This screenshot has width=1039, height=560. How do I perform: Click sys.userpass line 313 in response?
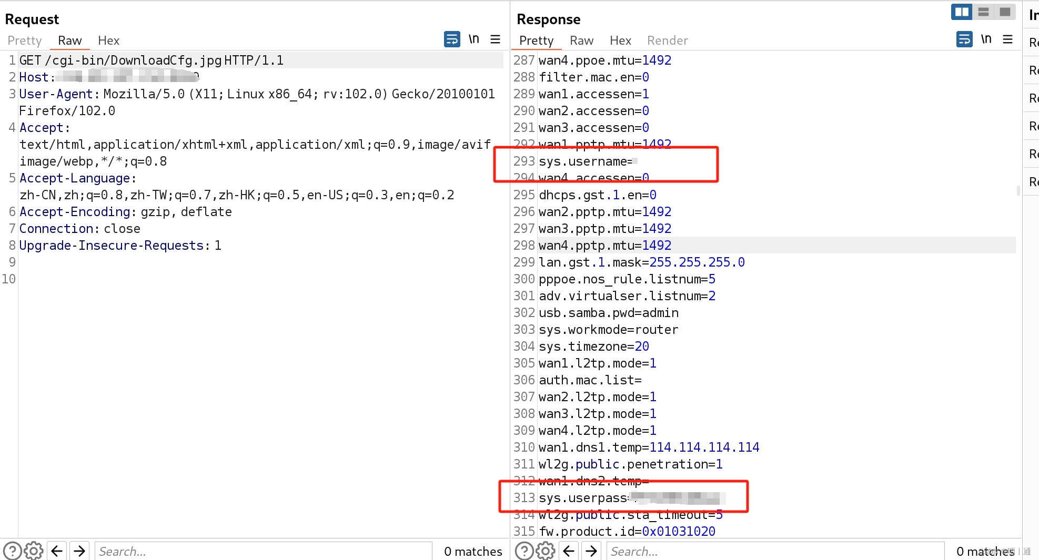(632, 498)
